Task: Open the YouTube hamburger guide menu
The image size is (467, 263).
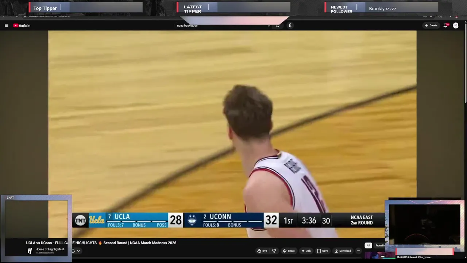Action: tap(7, 26)
